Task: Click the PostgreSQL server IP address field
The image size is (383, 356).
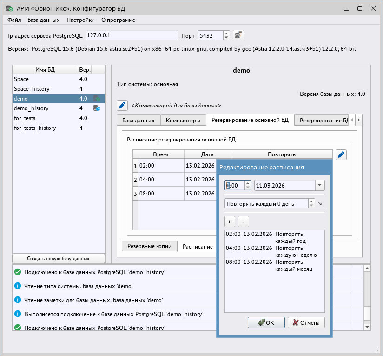Action: [x=132, y=36]
